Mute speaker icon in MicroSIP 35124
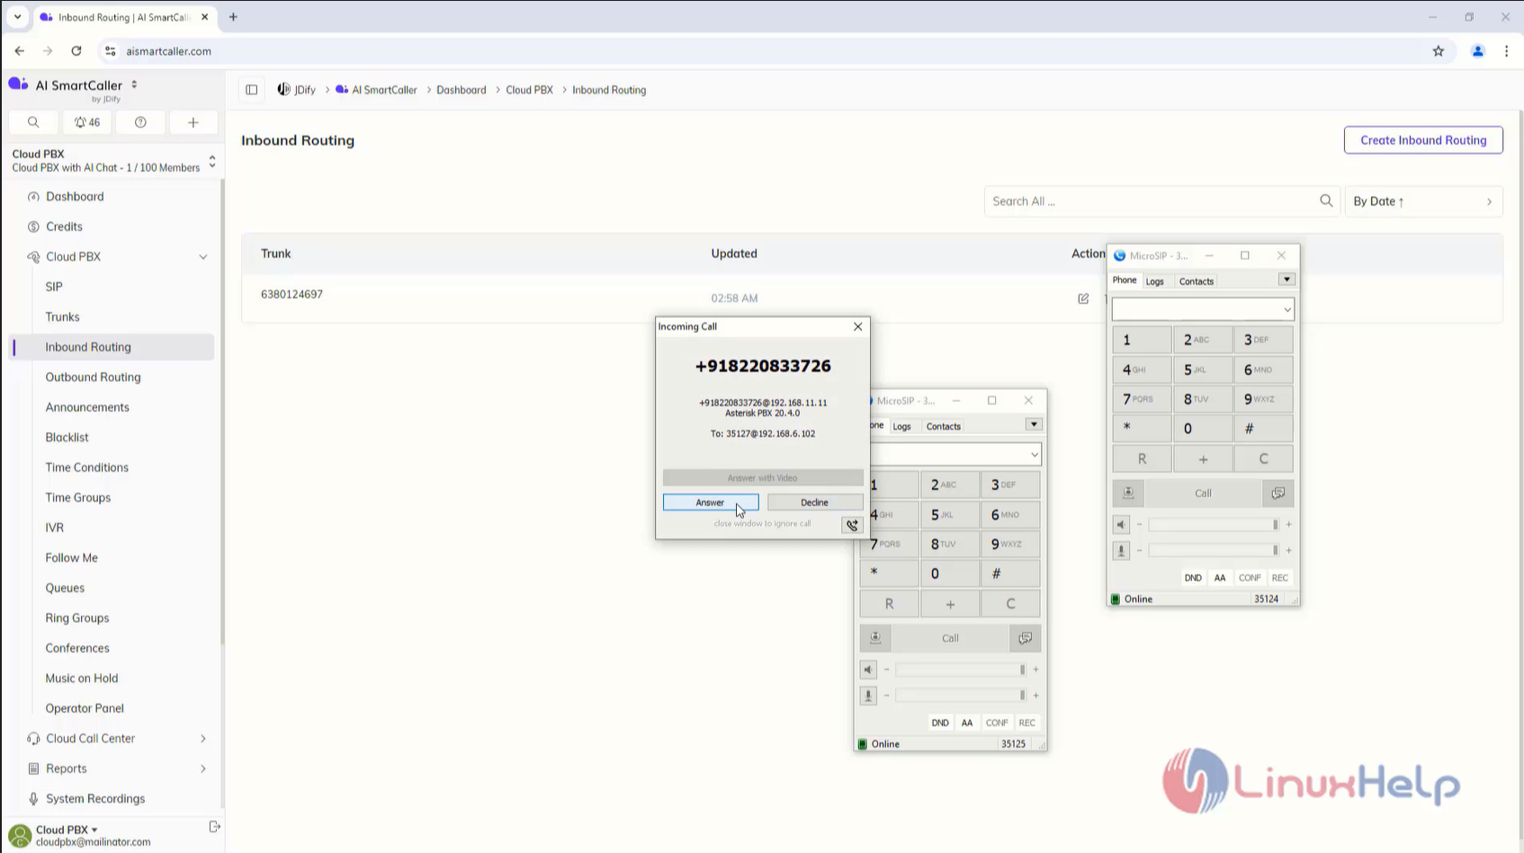The height and width of the screenshot is (853, 1524). coord(1121,525)
